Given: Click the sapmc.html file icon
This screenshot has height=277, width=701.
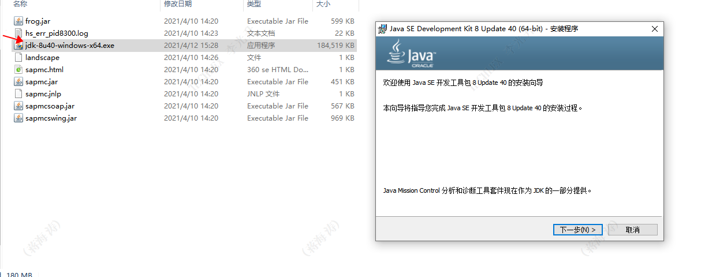Looking at the screenshot, I should tap(18, 70).
